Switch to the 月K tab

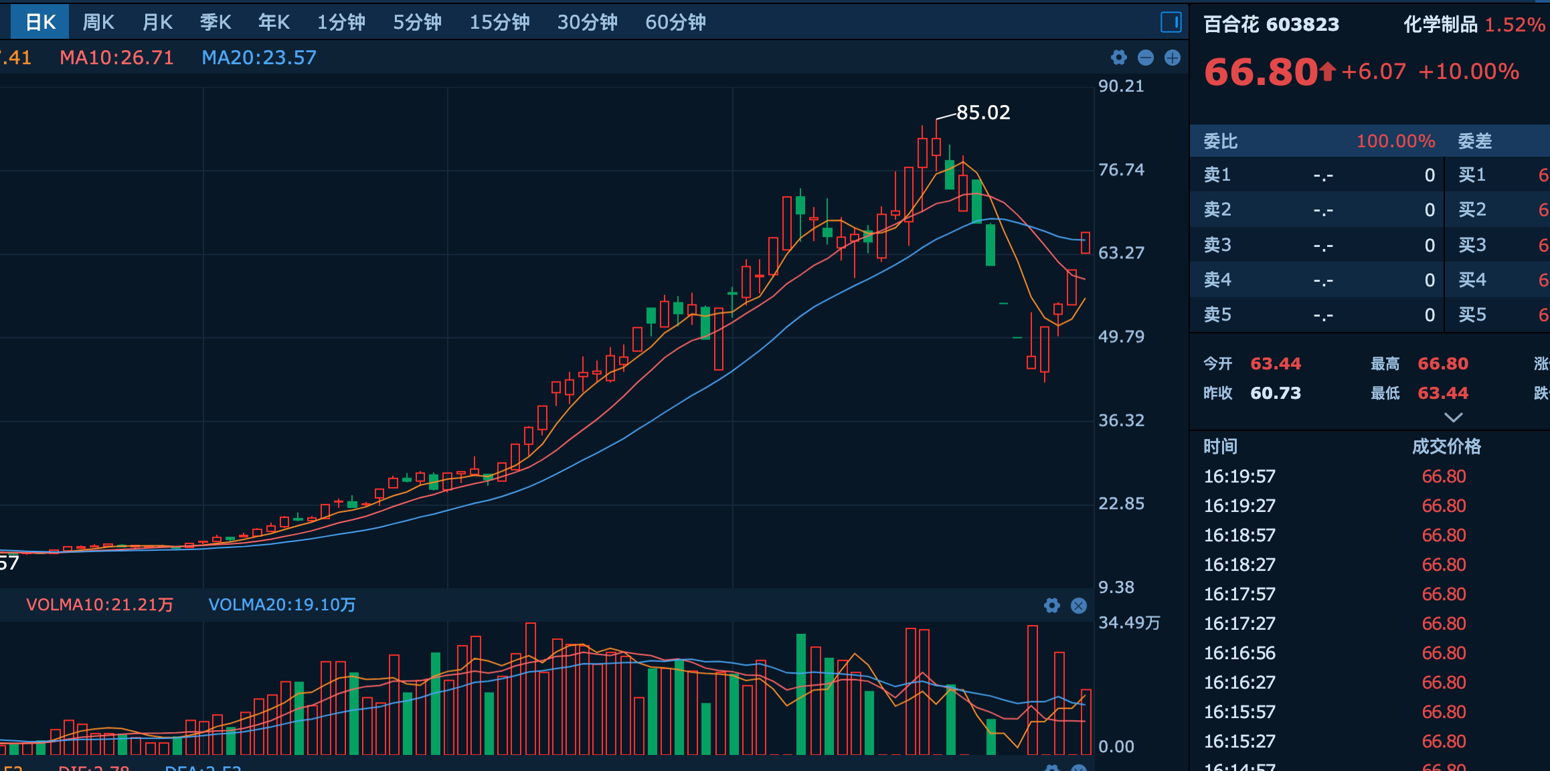point(157,22)
